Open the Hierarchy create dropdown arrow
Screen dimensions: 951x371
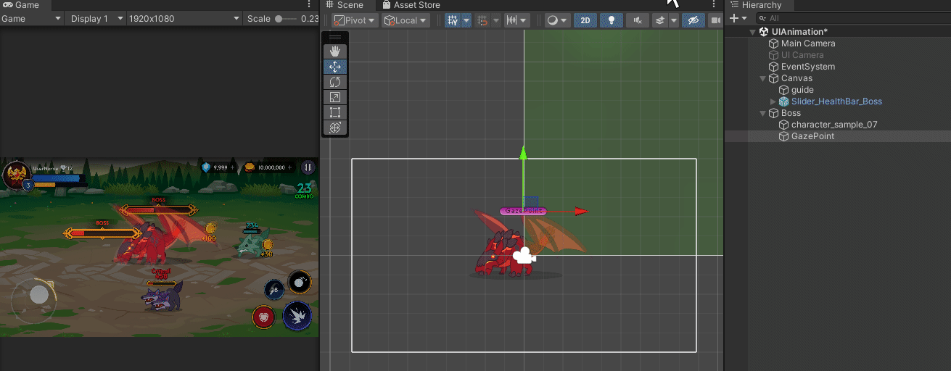point(745,18)
